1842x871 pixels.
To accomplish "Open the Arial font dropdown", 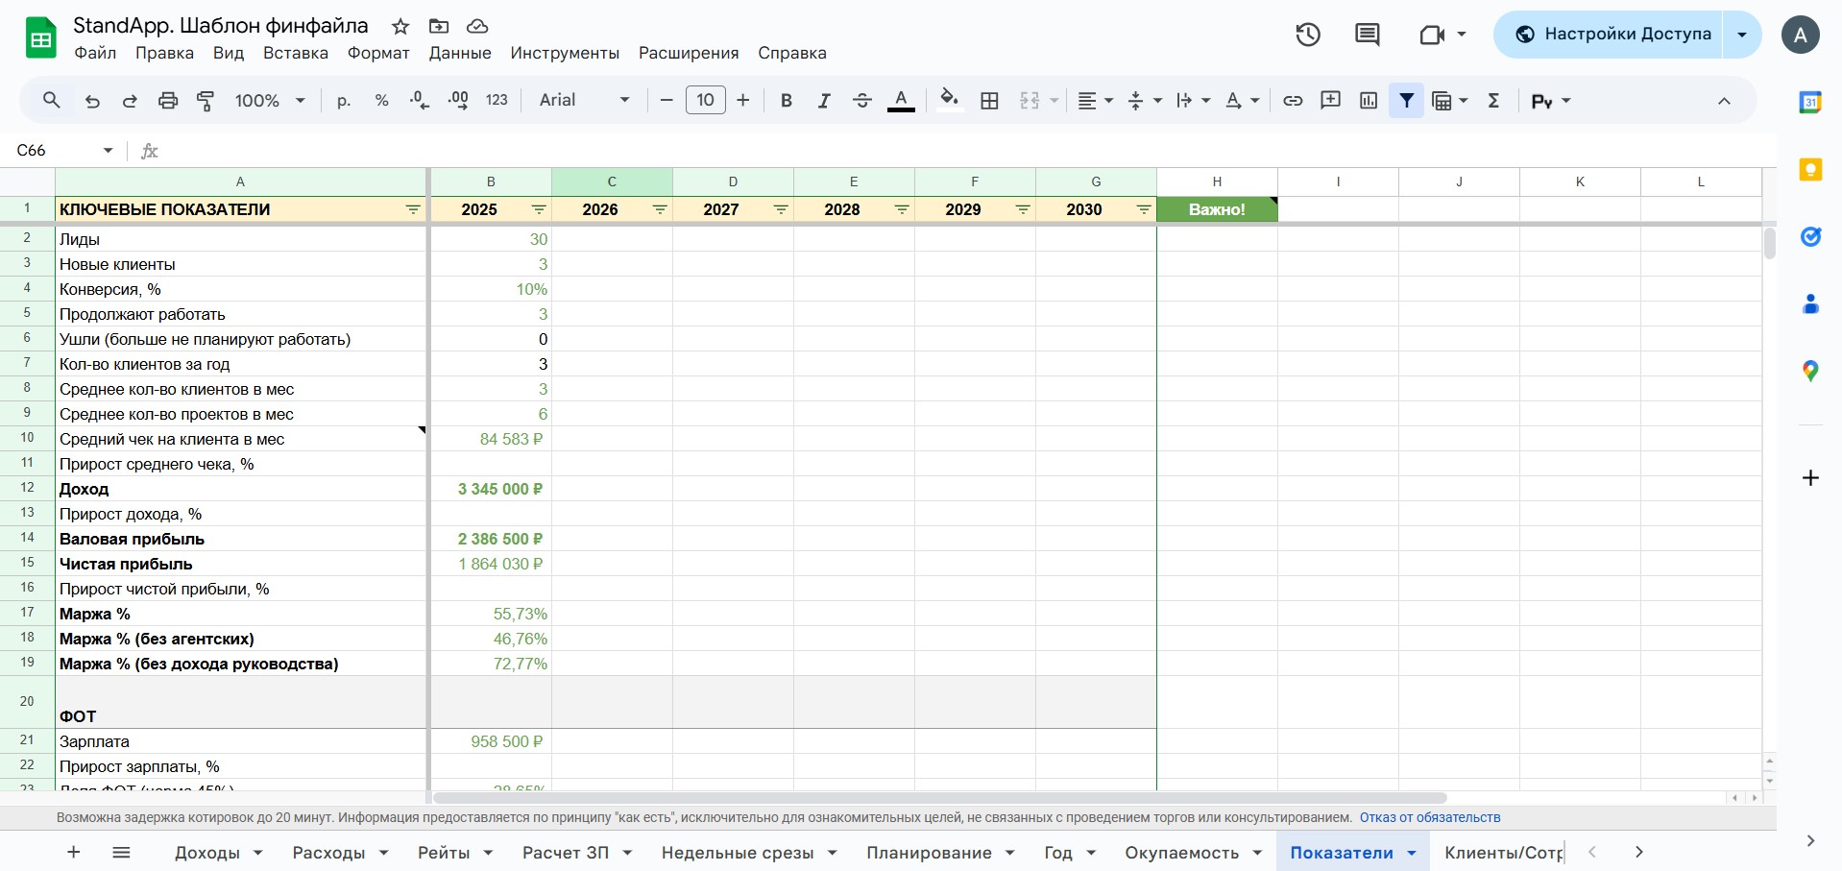I will 584,100.
